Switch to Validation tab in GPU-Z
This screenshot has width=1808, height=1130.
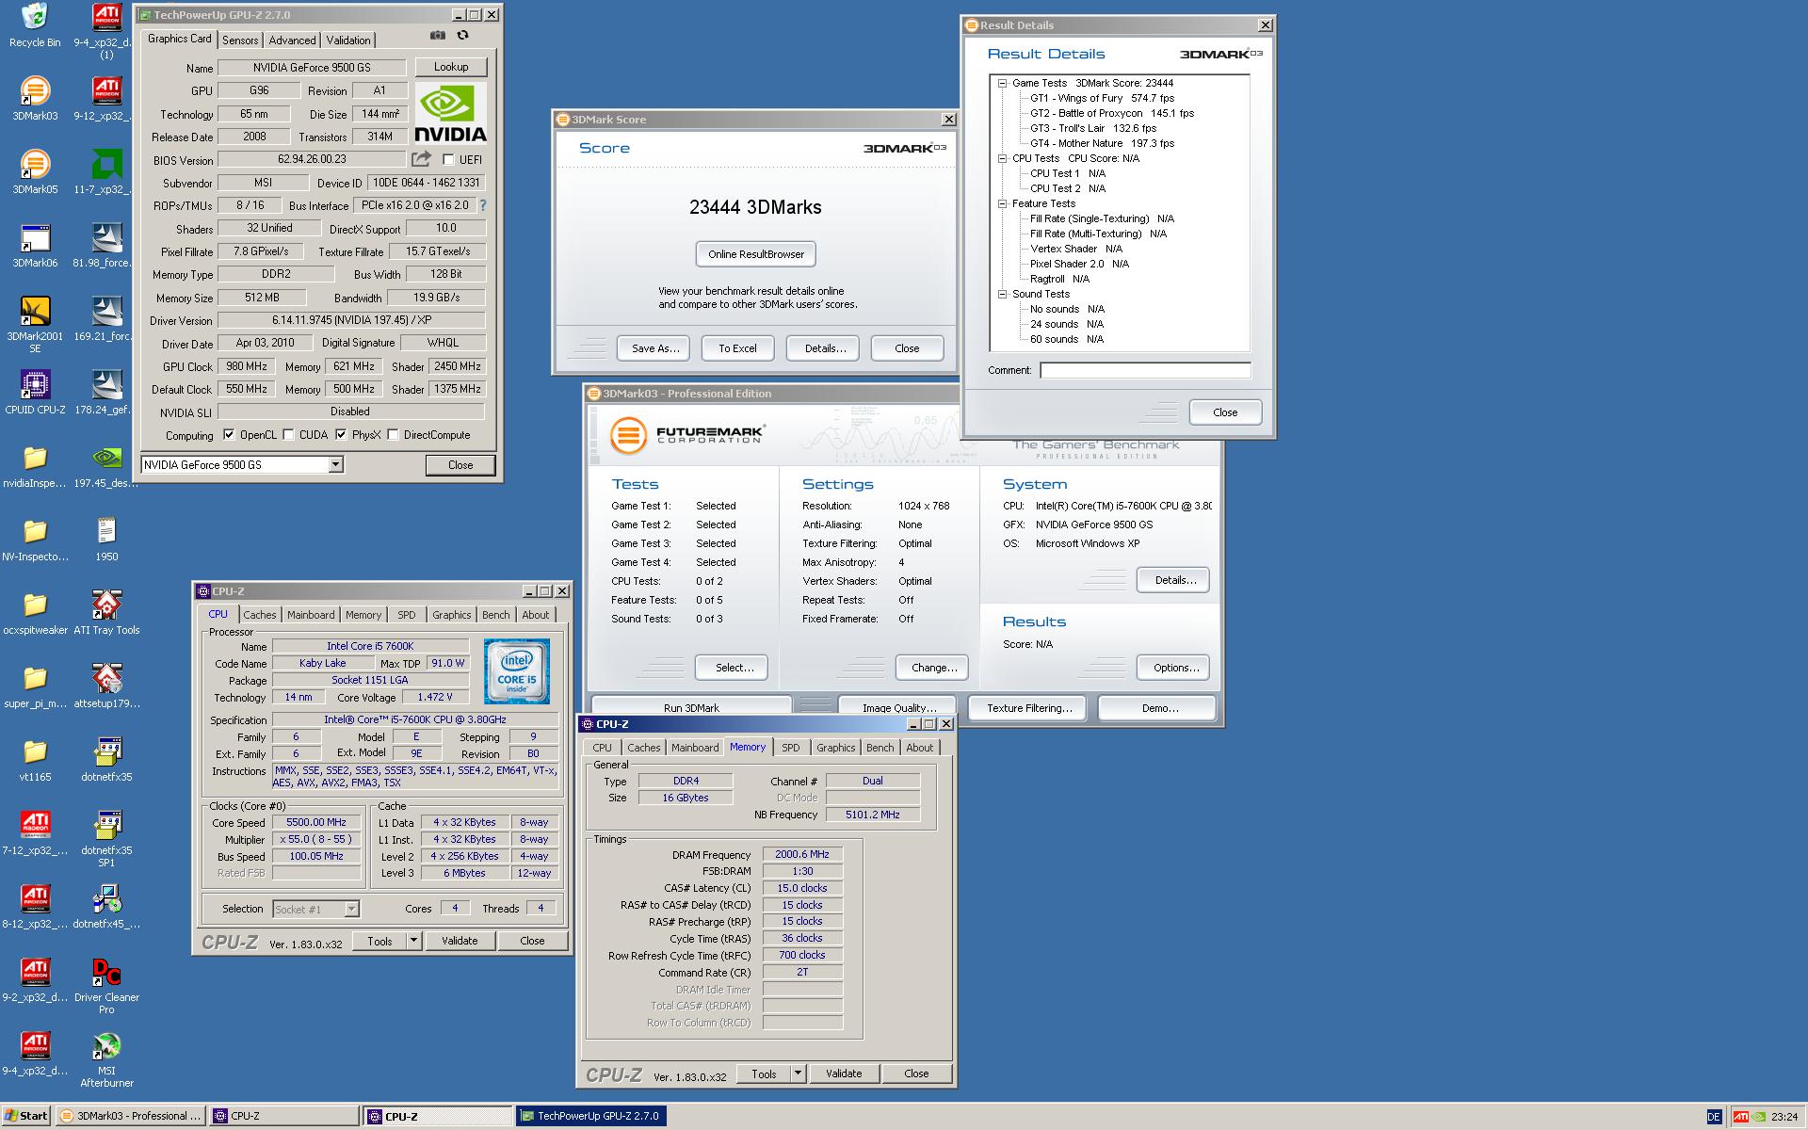click(348, 40)
